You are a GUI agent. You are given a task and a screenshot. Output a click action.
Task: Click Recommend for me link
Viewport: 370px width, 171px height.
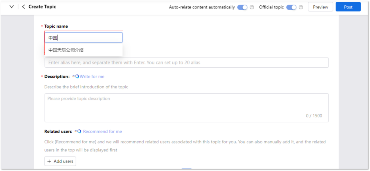pos(102,131)
